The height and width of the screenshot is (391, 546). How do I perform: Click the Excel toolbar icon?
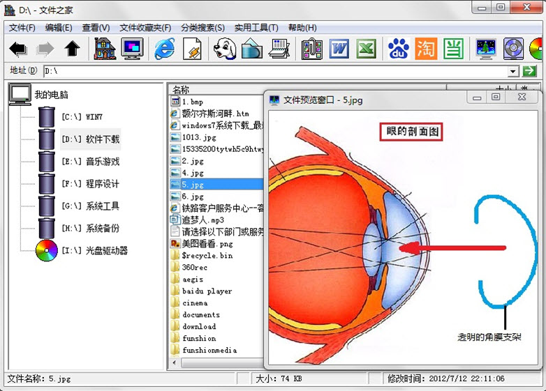(x=367, y=49)
